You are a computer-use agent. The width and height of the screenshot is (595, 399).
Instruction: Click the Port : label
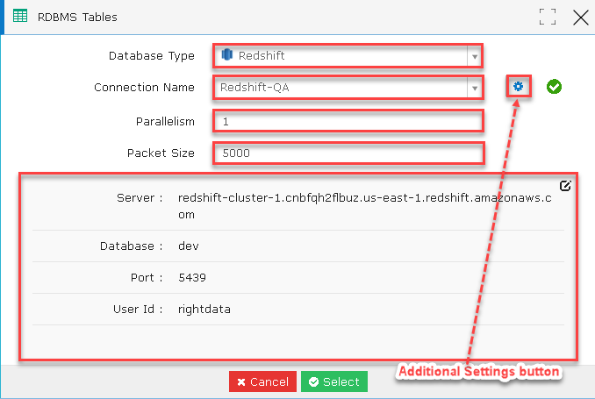pos(147,278)
